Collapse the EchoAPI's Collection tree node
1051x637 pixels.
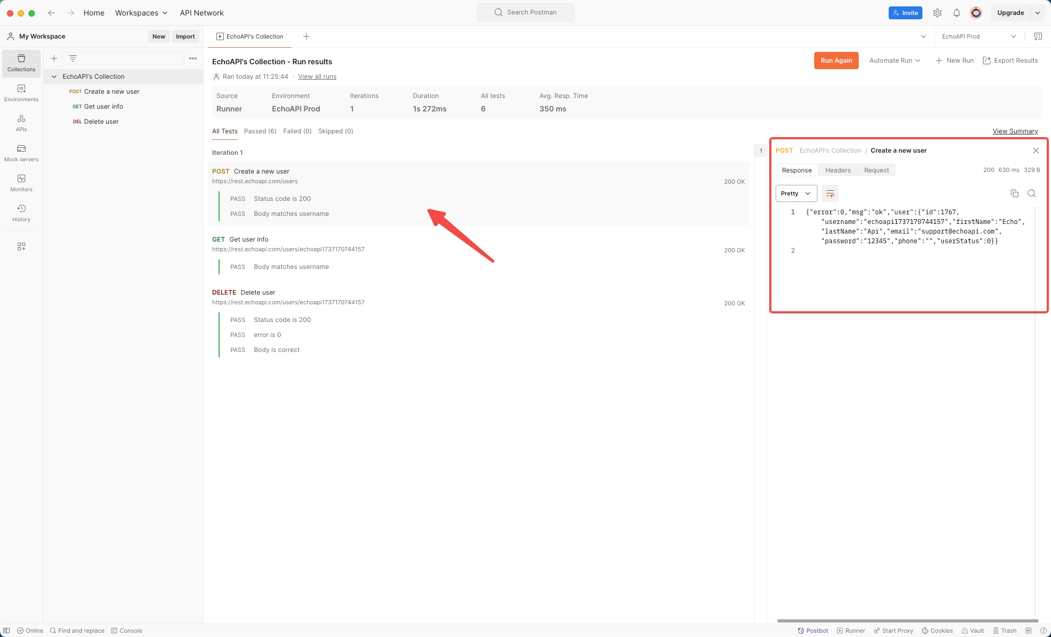[x=54, y=77]
